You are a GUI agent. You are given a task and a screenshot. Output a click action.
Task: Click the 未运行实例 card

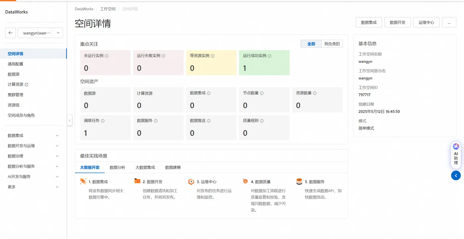pos(105,62)
